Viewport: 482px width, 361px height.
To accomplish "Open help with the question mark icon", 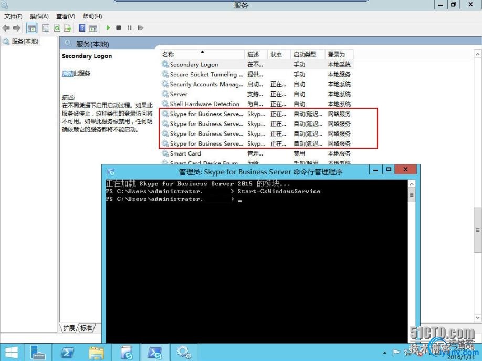I will pyautogui.click(x=82, y=28).
